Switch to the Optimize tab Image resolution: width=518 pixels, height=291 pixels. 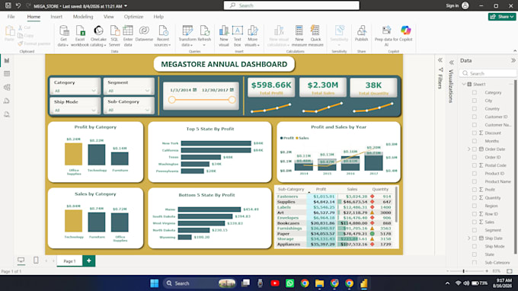pyautogui.click(x=133, y=17)
